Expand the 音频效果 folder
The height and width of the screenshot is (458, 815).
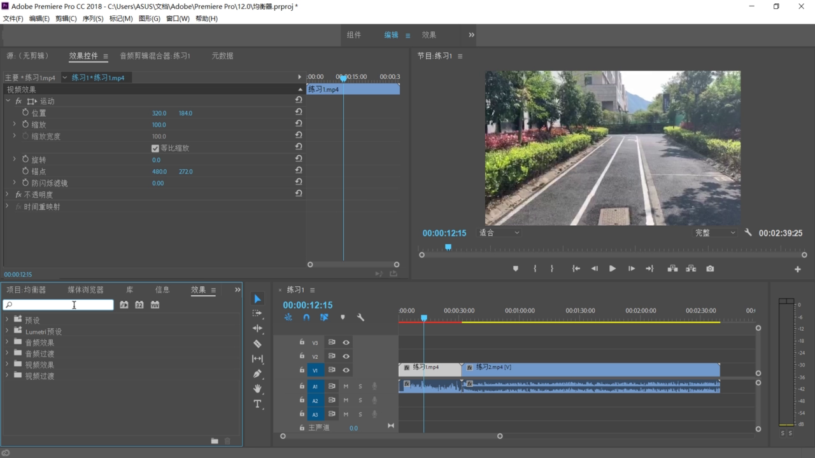7,342
